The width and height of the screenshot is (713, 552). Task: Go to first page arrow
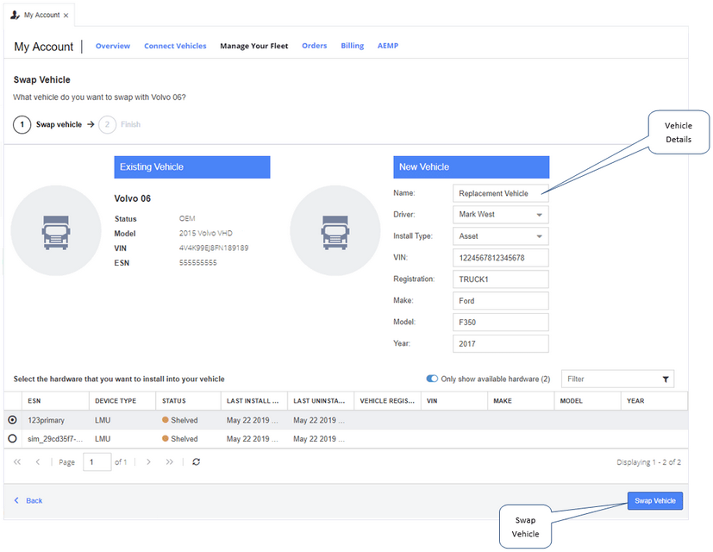tap(17, 462)
